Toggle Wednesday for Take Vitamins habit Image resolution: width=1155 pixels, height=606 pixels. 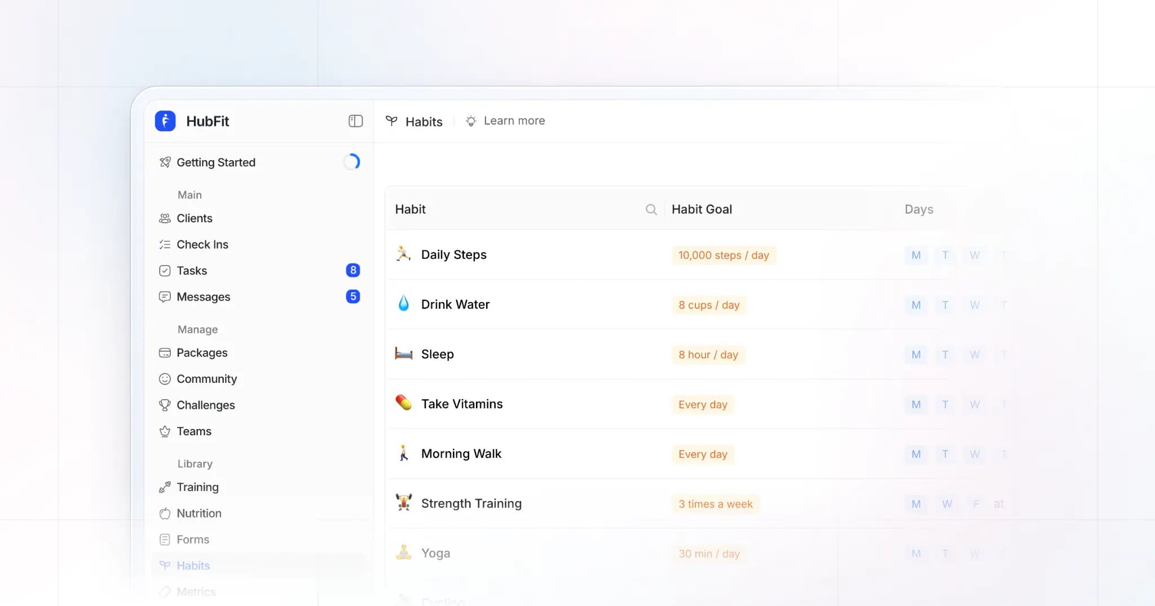[x=975, y=405]
